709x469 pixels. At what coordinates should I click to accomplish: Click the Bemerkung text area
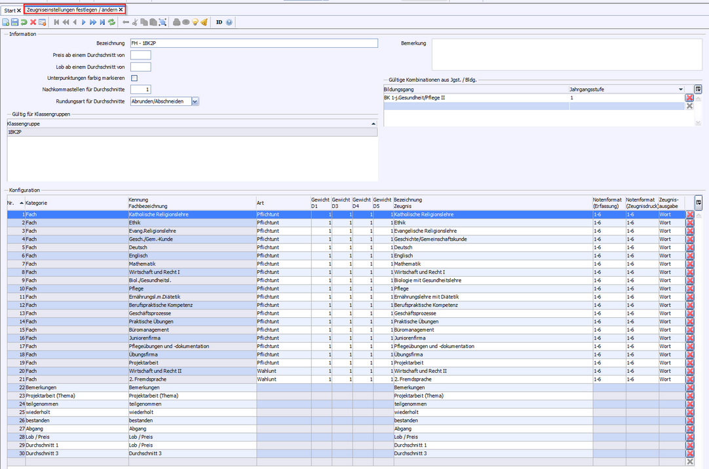pyautogui.click(x=567, y=54)
